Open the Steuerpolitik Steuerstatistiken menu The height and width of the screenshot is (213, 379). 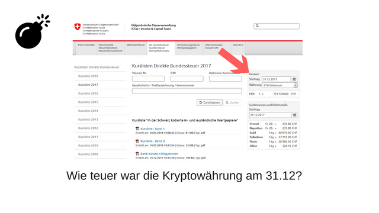click(x=110, y=48)
